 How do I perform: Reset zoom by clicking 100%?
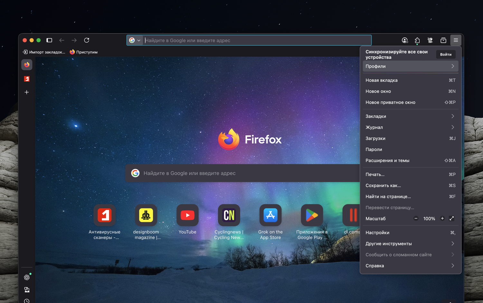tap(429, 219)
